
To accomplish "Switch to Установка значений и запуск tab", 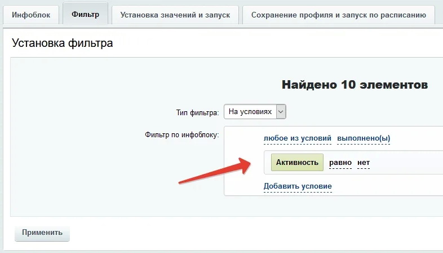I will pos(175,15).
